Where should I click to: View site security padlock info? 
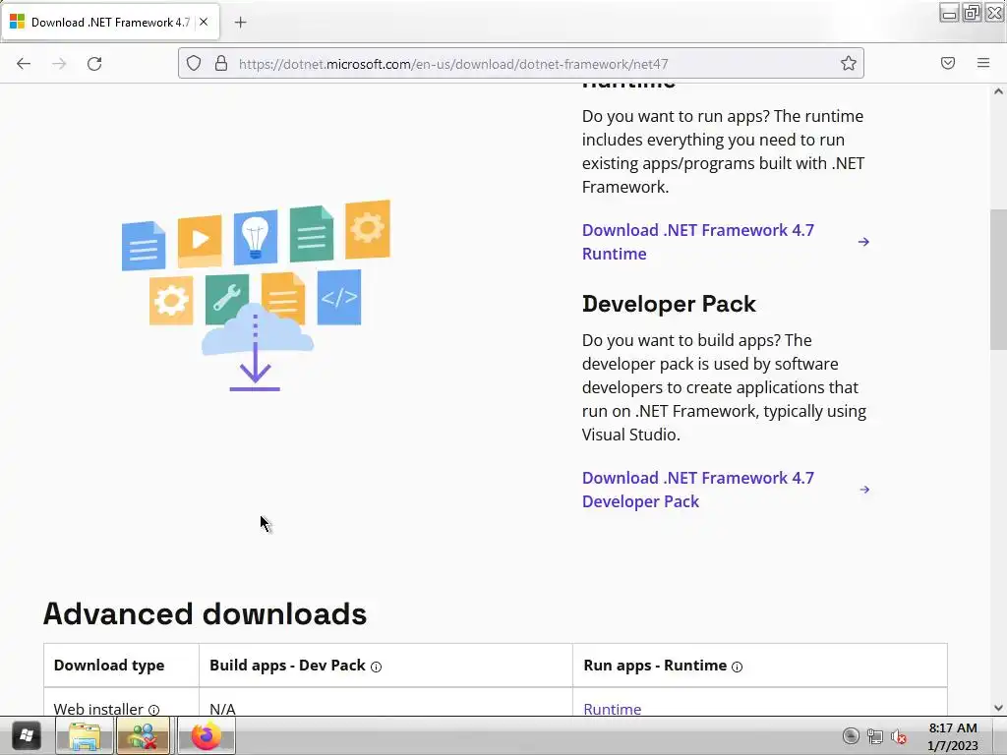pos(221,63)
